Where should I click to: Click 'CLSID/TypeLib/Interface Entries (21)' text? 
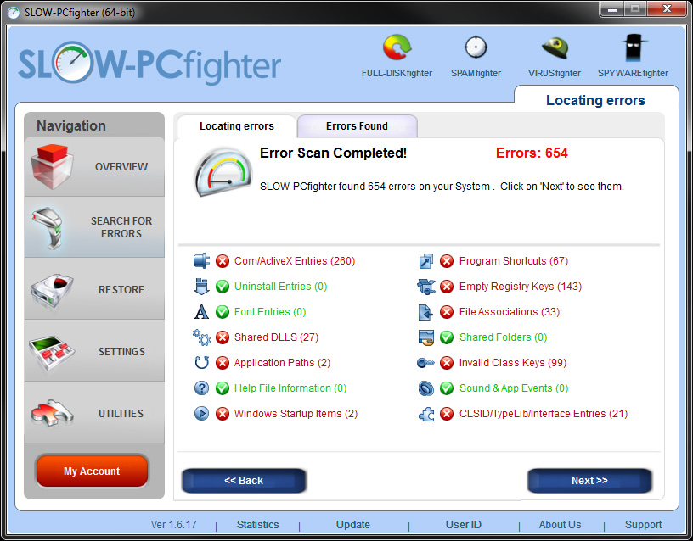tap(544, 414)
